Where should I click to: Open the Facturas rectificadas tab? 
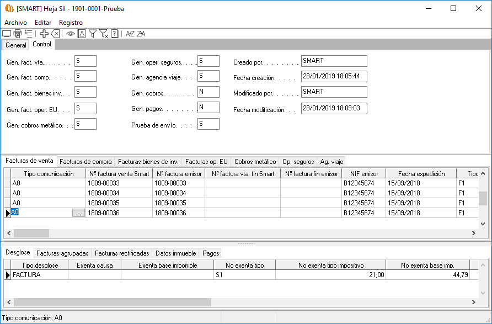click(x=122, y=253)
